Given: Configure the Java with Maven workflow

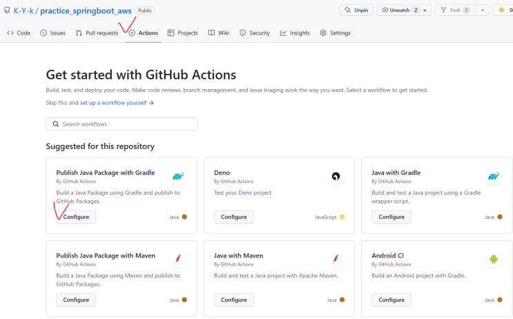Looking at the screenshot, I should pos(233,300).
